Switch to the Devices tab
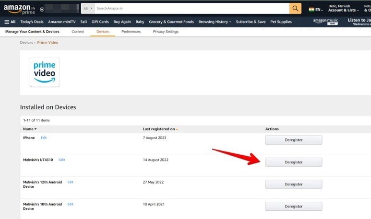Screen dimensions: 371x219 (103, 32)
